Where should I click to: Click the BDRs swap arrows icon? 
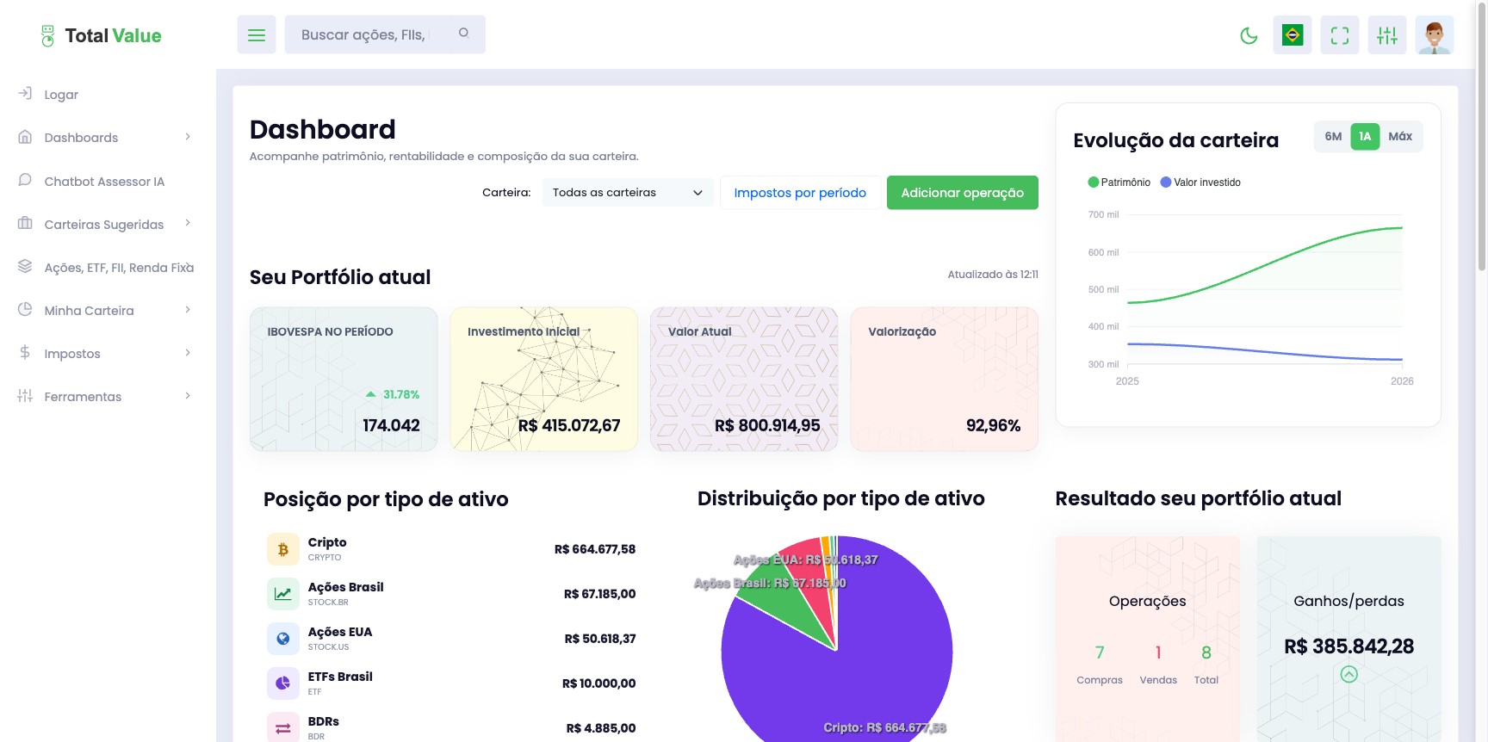point(282,728)
